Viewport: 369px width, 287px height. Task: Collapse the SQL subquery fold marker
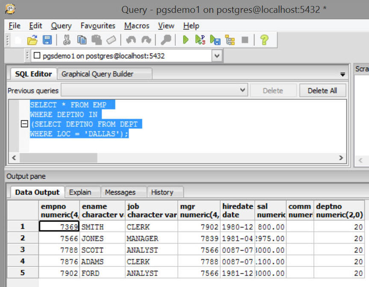(x=24, y=124)
